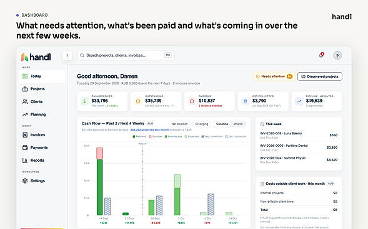
Task: Click the Settings gear icon
Action: pos(25,180)
